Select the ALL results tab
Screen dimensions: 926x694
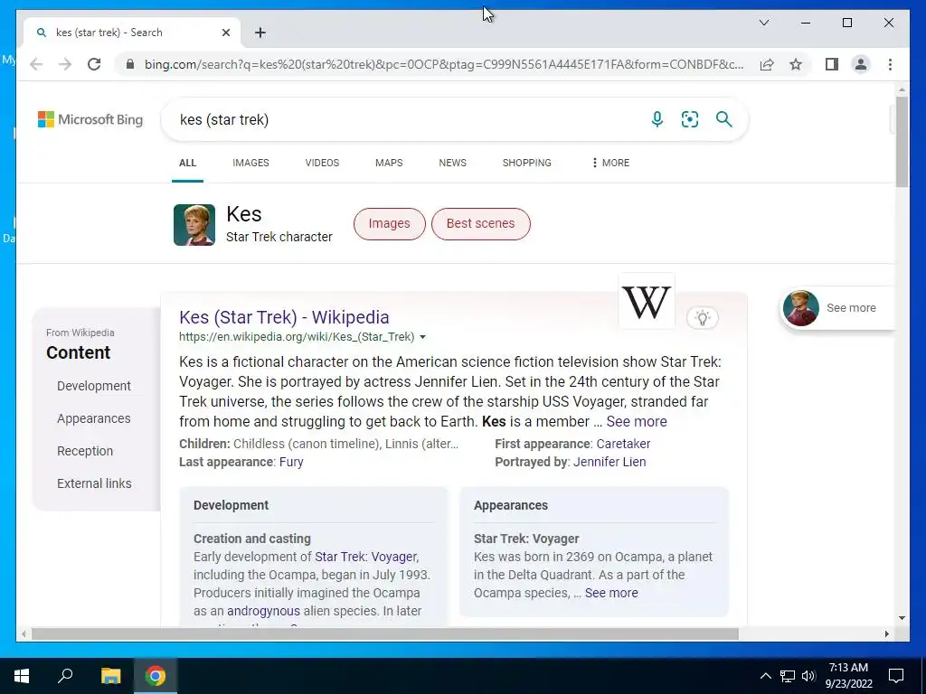(x=188, y=163)
